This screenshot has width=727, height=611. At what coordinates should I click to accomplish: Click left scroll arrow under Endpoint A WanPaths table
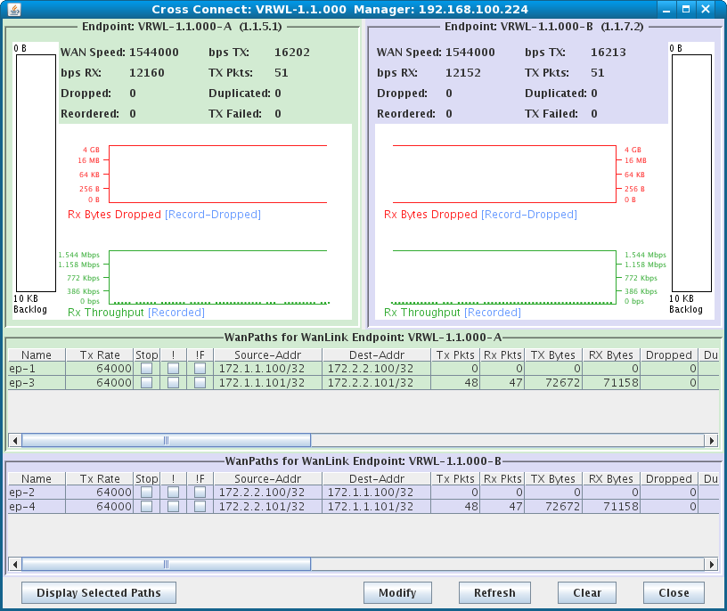[x=14, y=440]
